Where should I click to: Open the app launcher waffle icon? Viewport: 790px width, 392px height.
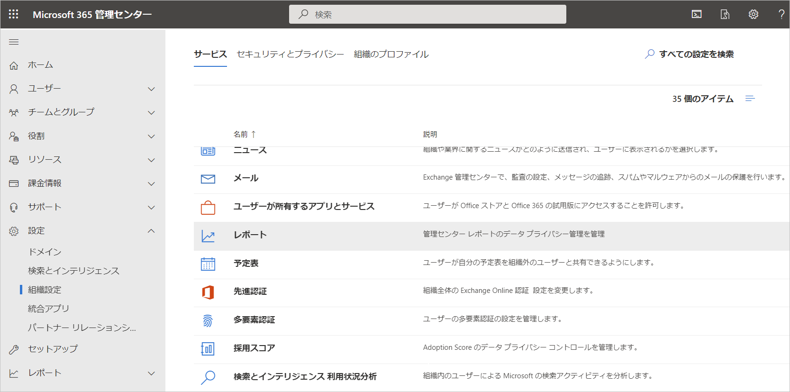pos(13,14)
